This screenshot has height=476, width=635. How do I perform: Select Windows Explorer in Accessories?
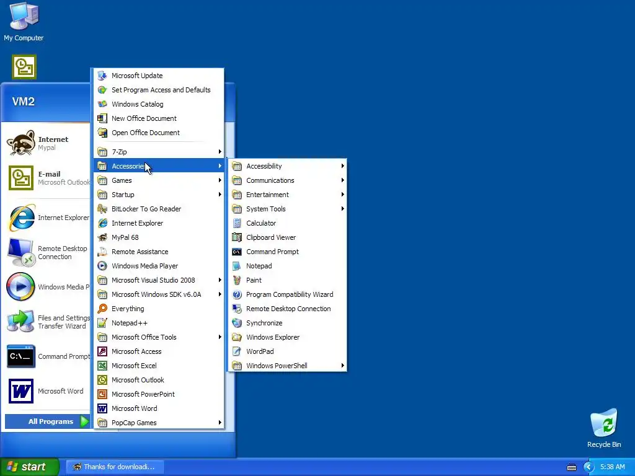click(288, 337)
